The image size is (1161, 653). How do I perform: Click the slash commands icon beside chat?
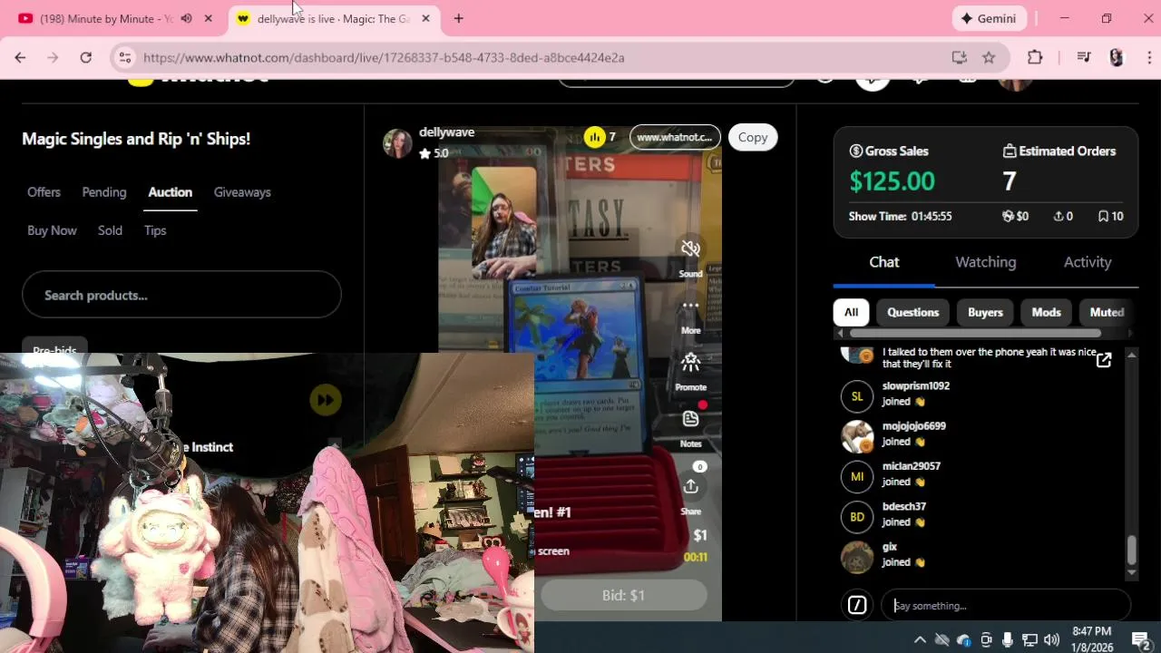(857, 605)
